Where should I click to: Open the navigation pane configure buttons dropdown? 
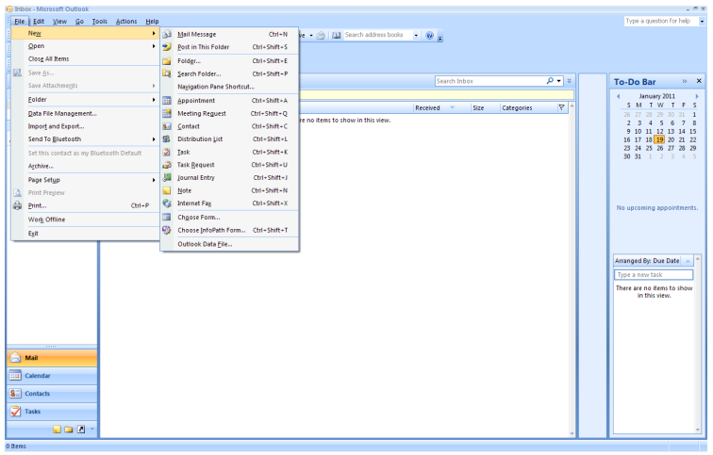pyautogui.click(x=91, y=429)
